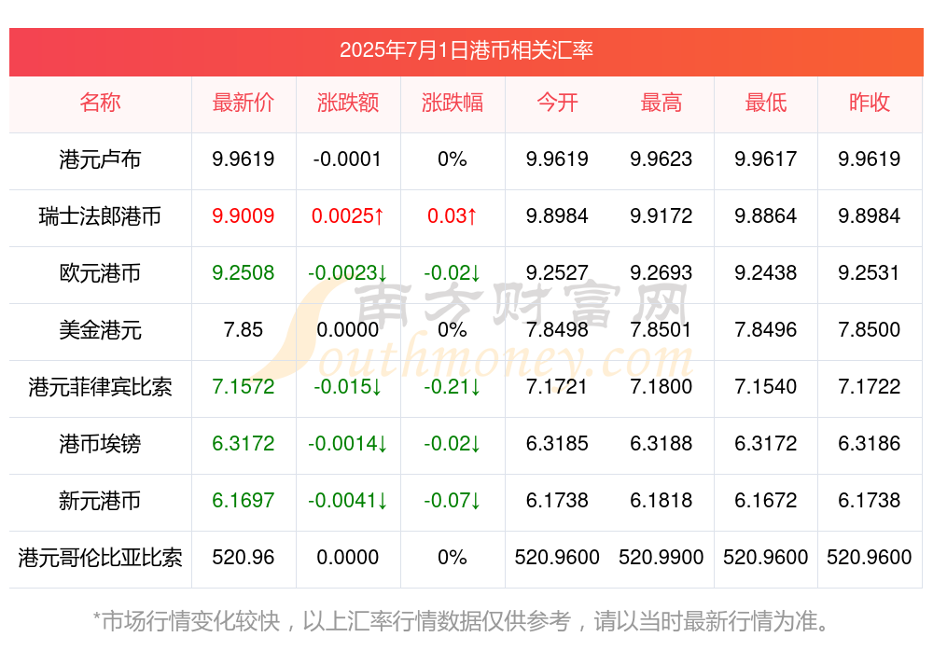Image resolution: width=933 pixels, height=651 pixels.
Task: Click the change percentage -0.07↓
Action: click(453, 500)
